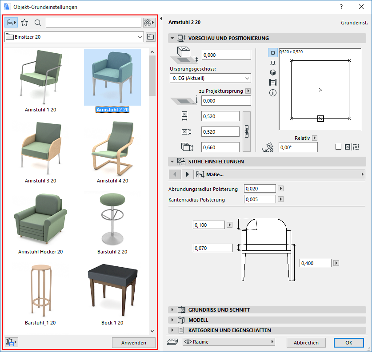This screenshot has width=372, height=352.
Task: Open the library manager icon menu
Action: (x=11, y=342)
